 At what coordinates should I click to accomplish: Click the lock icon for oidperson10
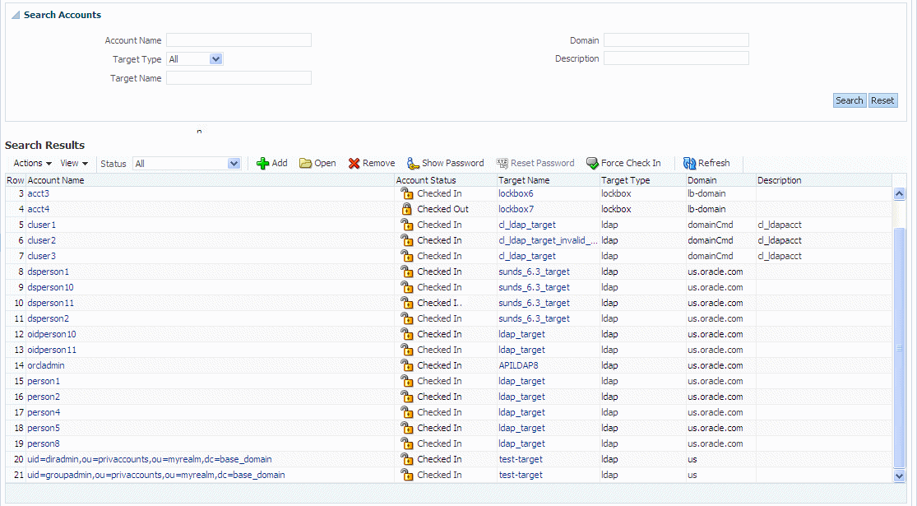pyautogui.click(x=406, y=334)
